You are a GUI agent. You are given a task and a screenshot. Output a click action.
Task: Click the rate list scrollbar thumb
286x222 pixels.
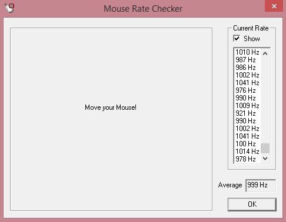coord(265,148)
